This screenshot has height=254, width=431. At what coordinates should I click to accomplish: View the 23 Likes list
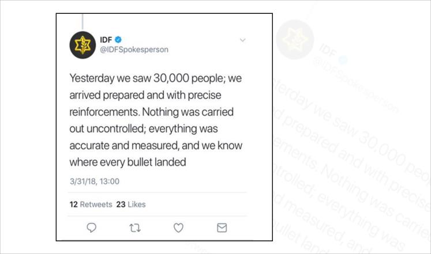131,204
